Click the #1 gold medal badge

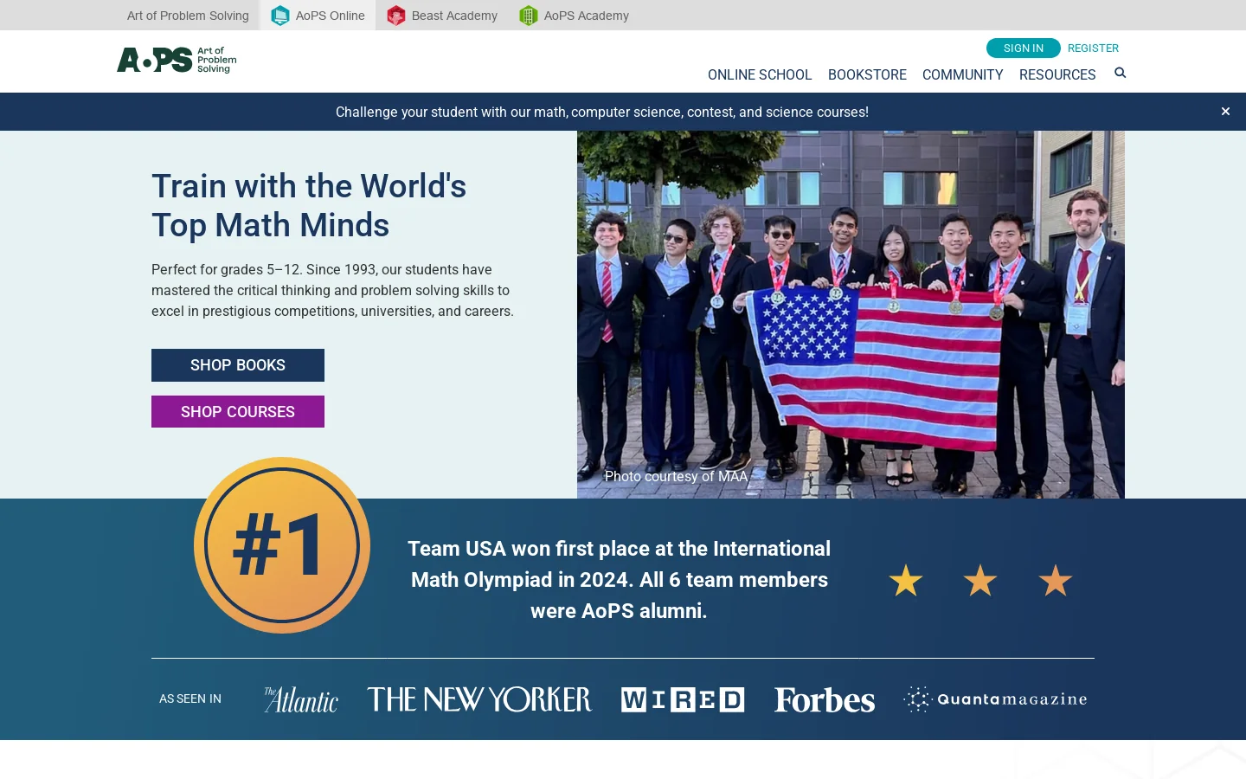click(x=282, y=545)
